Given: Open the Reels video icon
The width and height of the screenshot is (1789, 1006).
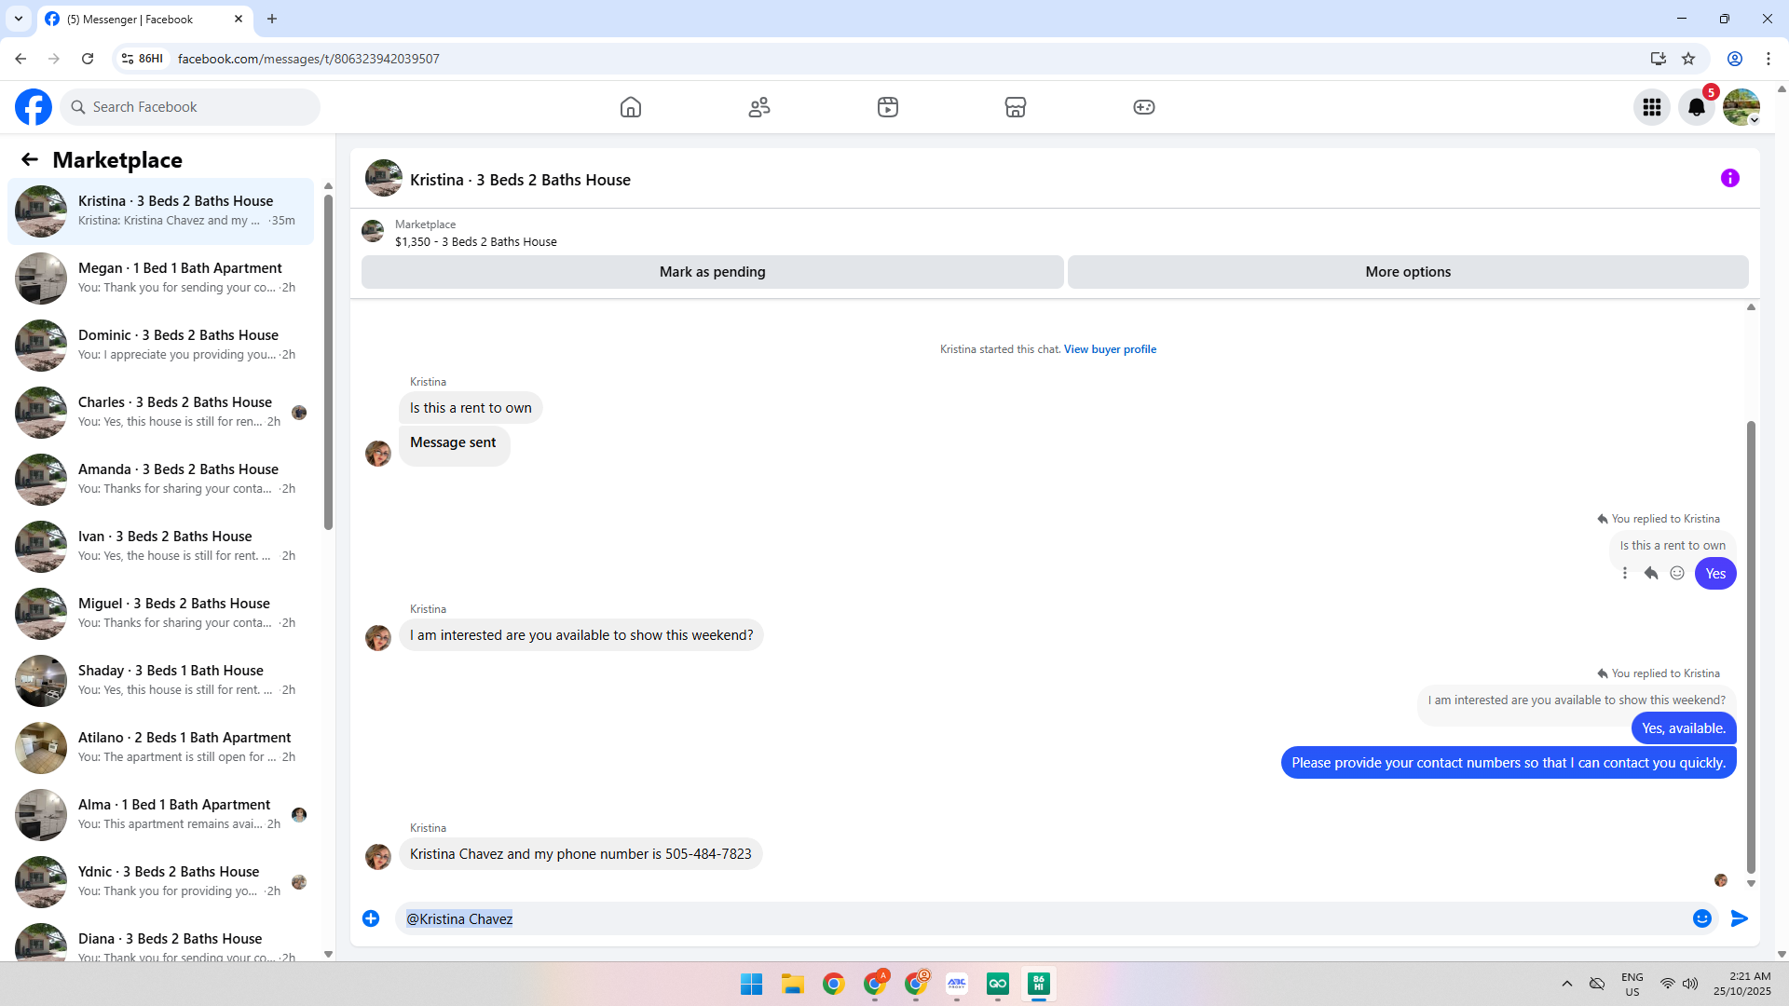Looking at the screenshot, I should (x=888, y=107).
